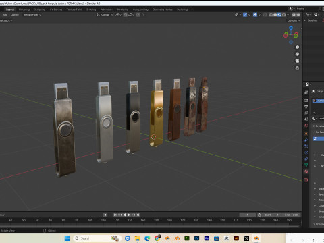Select wireframe viewport shading

coord(271,15)
